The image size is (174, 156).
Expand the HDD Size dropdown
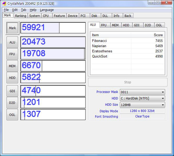point(142,105)
